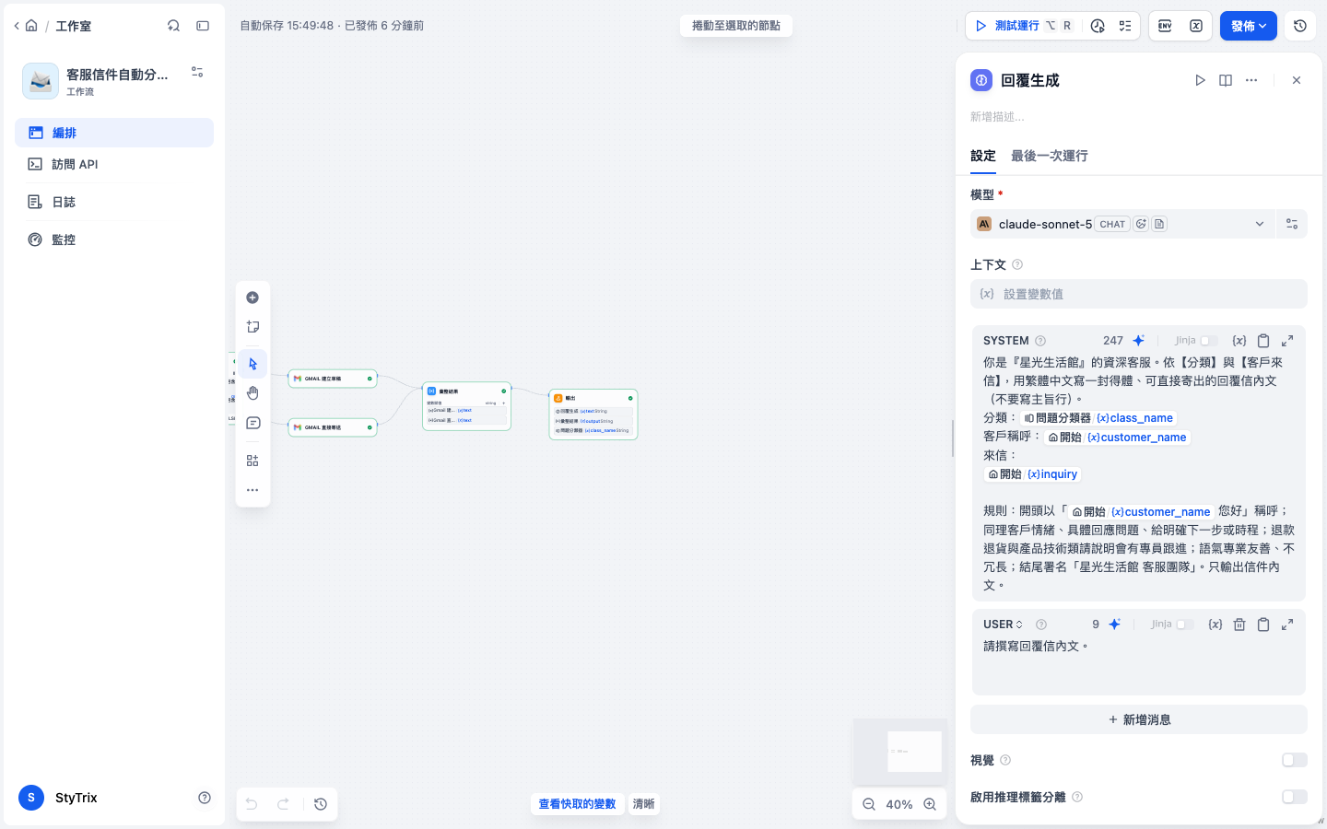Viewport: 1327px width, 829px height.
Task: Enable 啟用推理標籤分離 switch
Action: (1295, 797)
